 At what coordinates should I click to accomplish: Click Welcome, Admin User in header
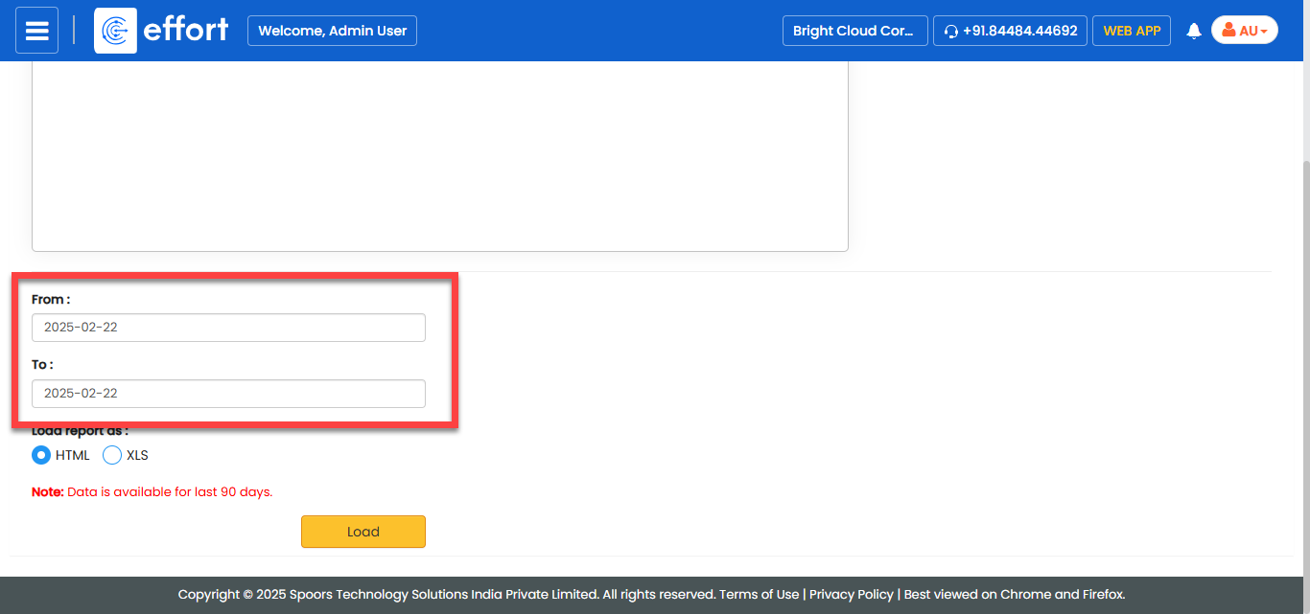click(x=332, y=31)
